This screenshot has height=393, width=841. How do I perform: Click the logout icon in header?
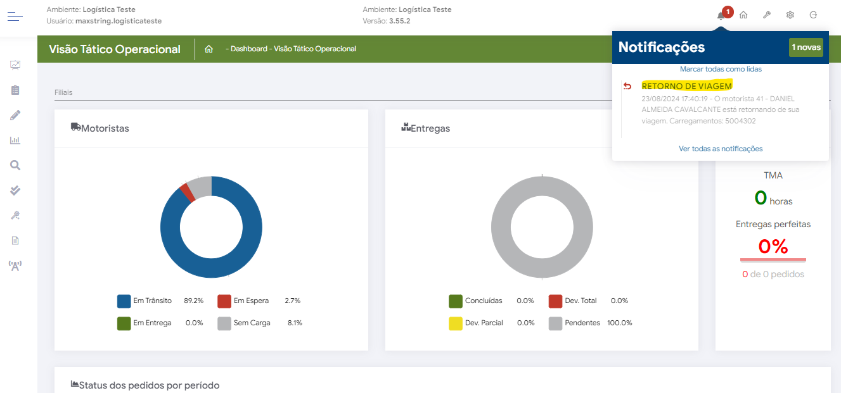tap(813, 15)
